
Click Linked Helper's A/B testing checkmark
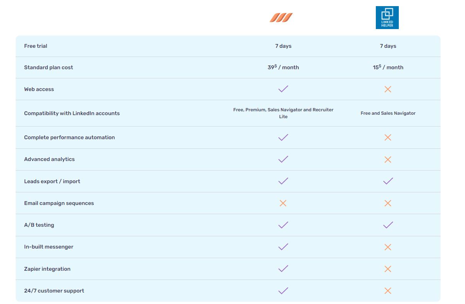tap(388, 225)
